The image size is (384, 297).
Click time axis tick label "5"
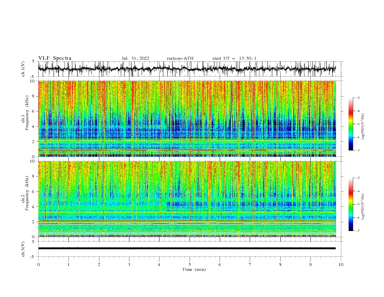coord(190,264)
